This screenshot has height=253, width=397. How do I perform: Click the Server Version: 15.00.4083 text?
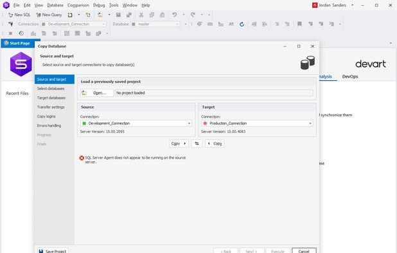pyautogui.click(x=224, y=132)
